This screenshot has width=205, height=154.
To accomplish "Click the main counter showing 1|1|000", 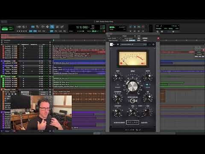I will coord(82,27).
